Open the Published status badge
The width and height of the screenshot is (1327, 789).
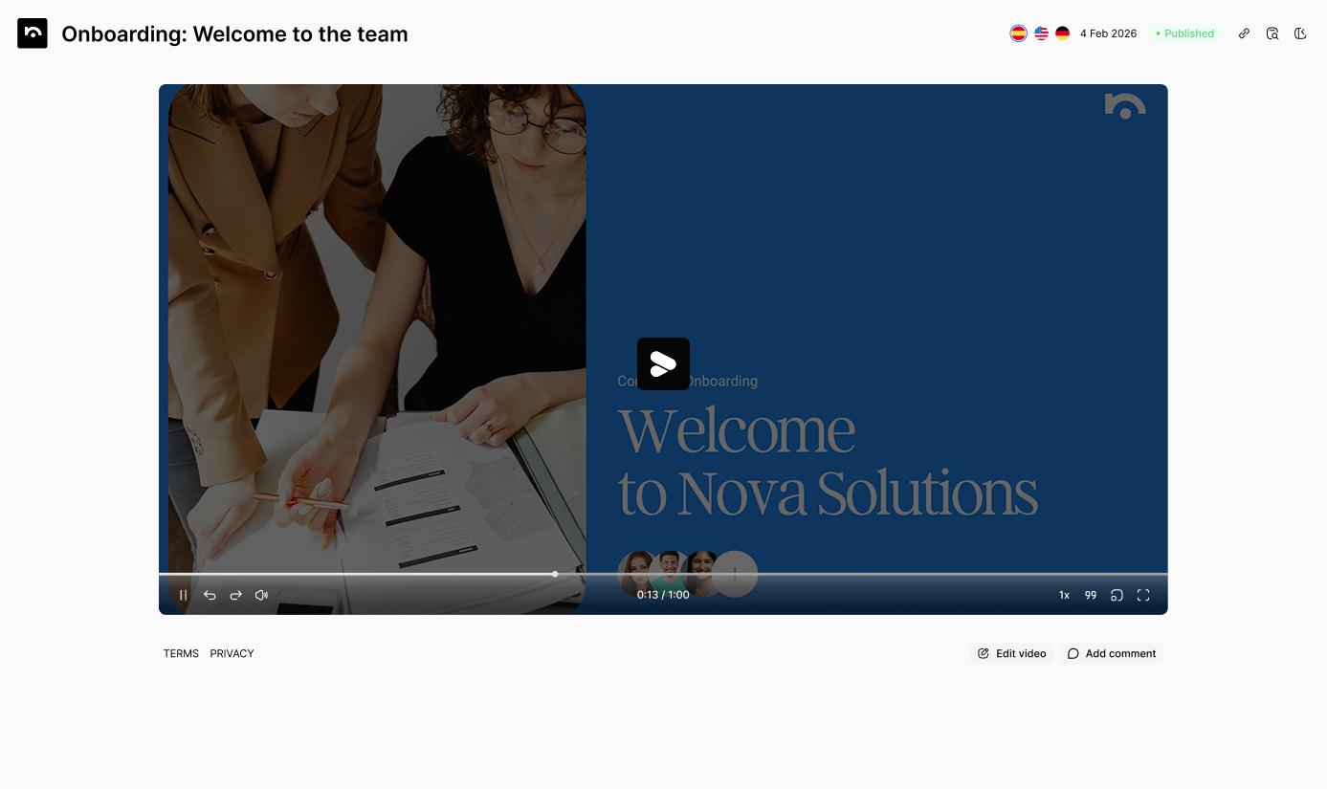1184,33
